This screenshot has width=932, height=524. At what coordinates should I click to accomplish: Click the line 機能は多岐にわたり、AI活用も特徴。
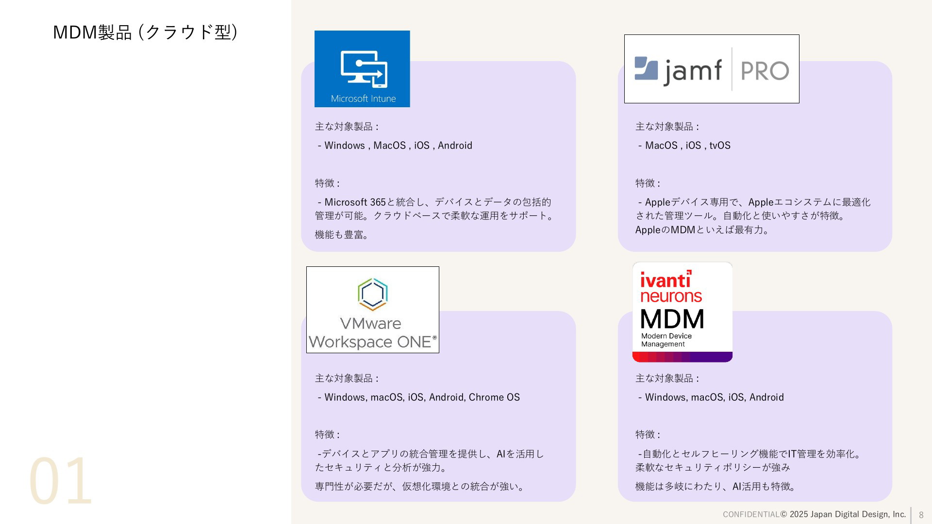tap(717, 487)
